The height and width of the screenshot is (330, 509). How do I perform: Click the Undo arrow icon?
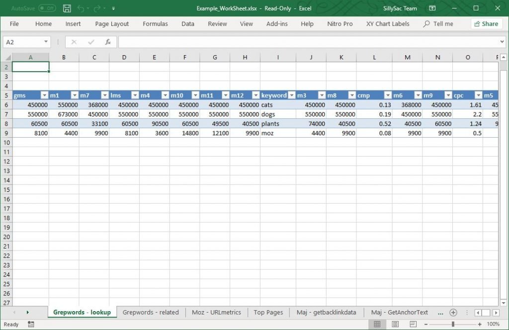(80, 8)
